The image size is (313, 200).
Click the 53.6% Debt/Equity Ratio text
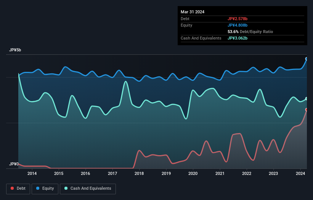[250, 32]
